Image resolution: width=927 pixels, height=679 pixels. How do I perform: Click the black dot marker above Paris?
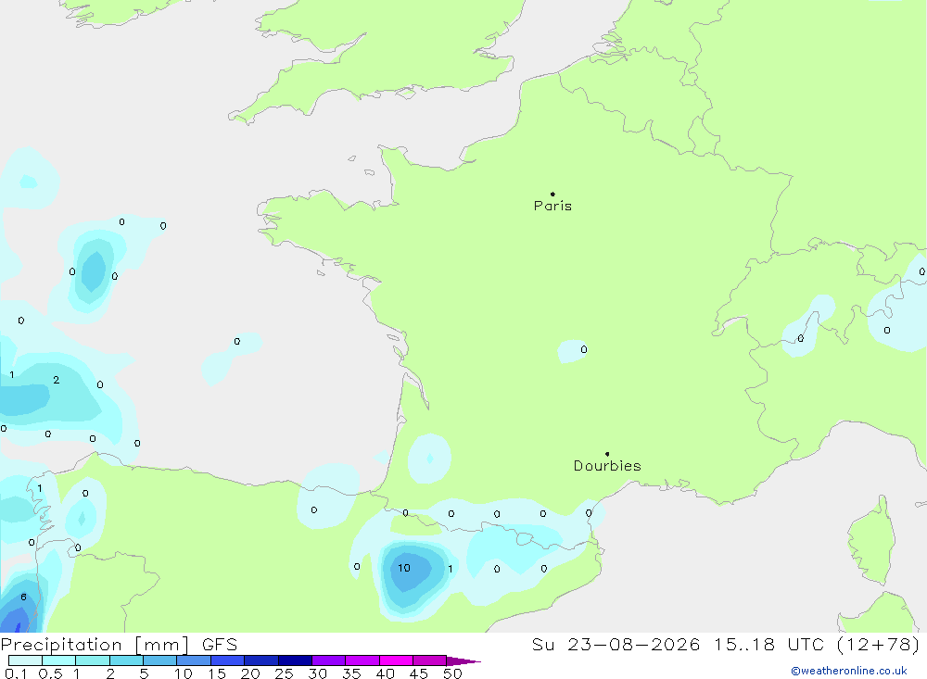pyautogui.click(x=552, y=194)
